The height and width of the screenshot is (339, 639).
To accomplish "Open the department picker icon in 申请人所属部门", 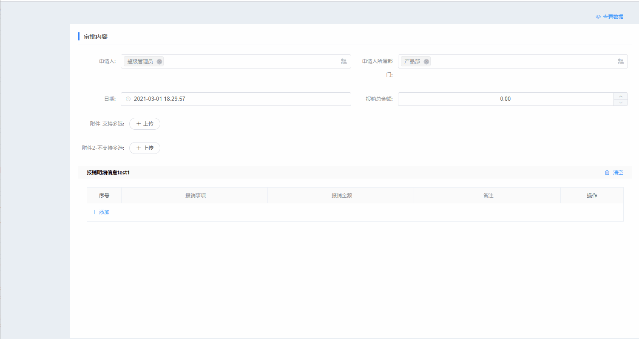I will click(x=620, y=62).
